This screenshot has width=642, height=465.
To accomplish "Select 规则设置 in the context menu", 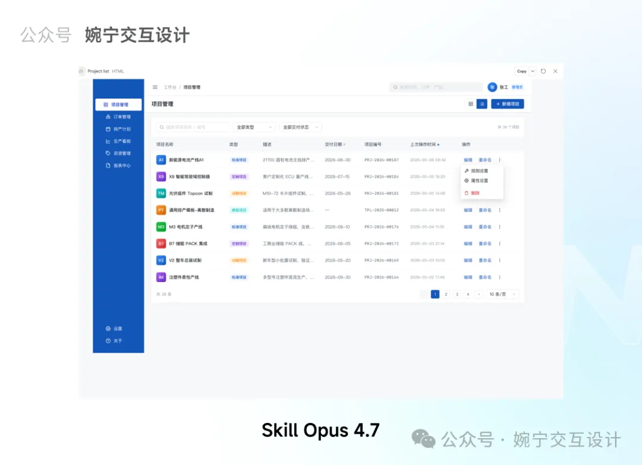I will pyautogui.click(x=482, y=171).
